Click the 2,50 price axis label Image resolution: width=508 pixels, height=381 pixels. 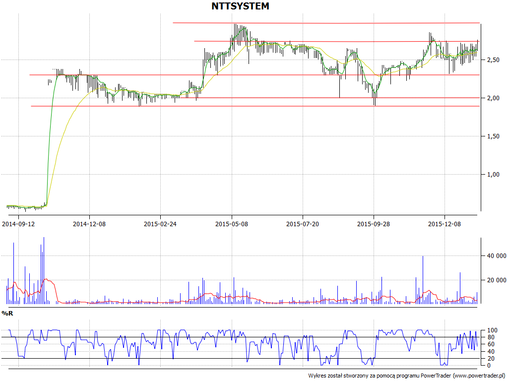point(493,60)
